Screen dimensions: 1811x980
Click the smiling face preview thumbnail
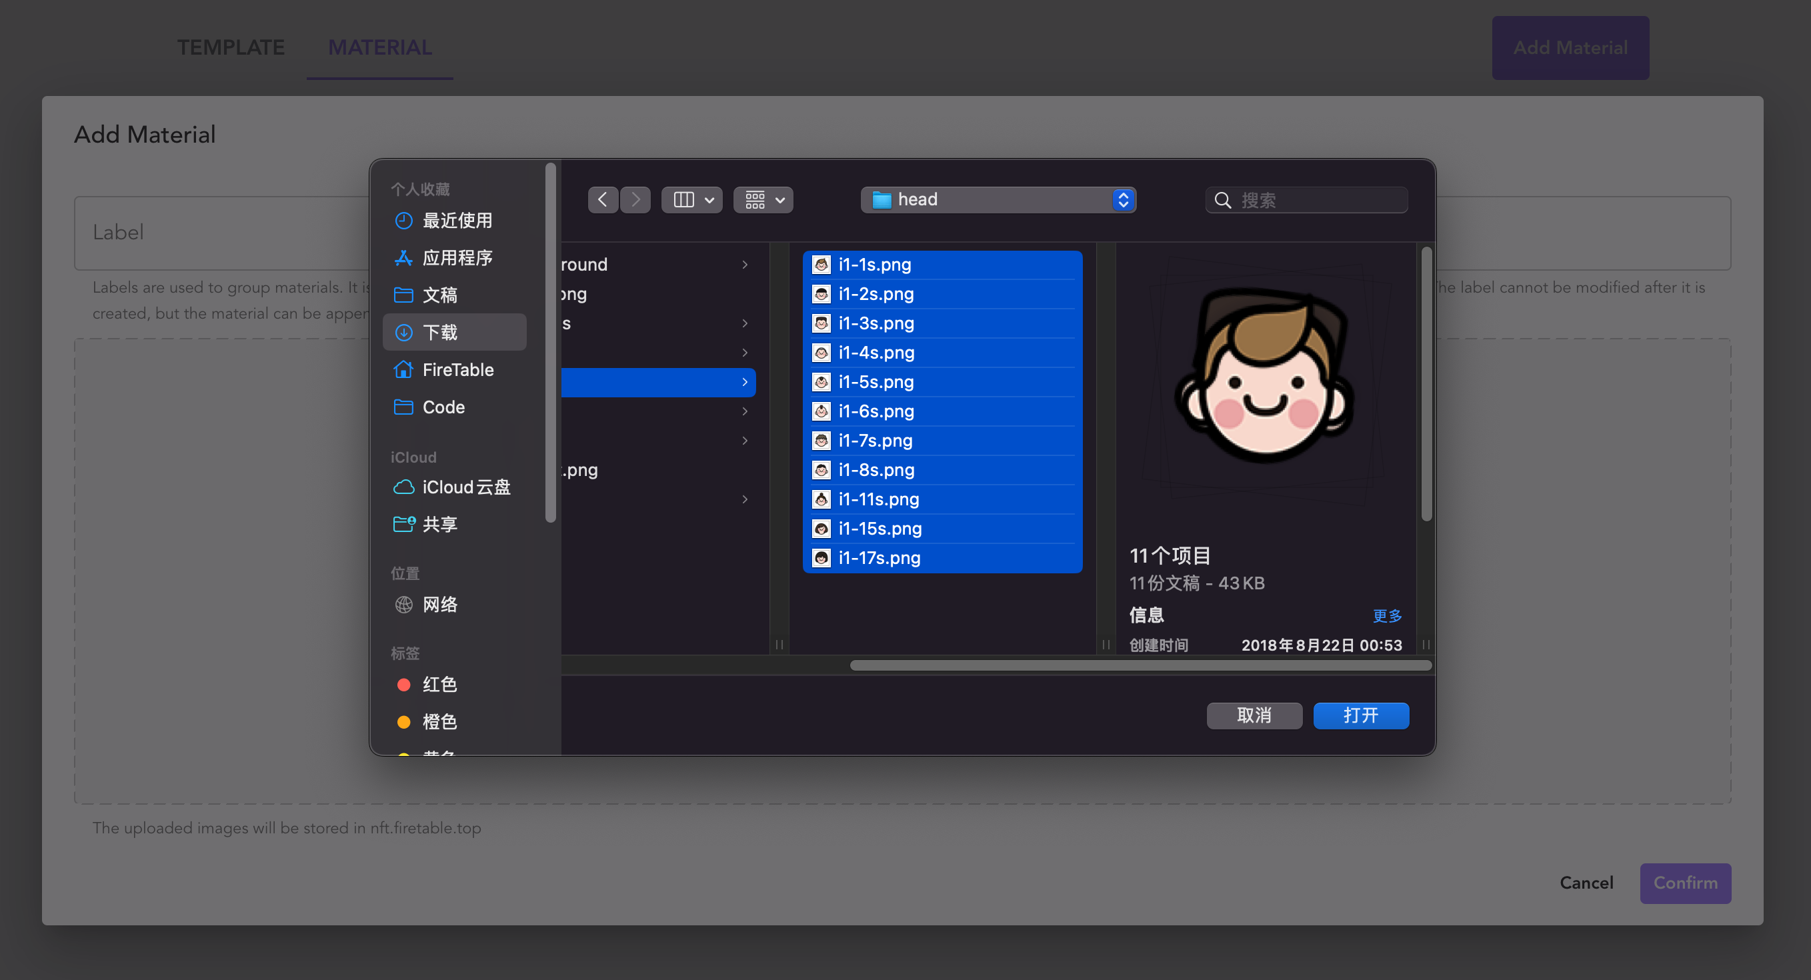coord(1266,379)
